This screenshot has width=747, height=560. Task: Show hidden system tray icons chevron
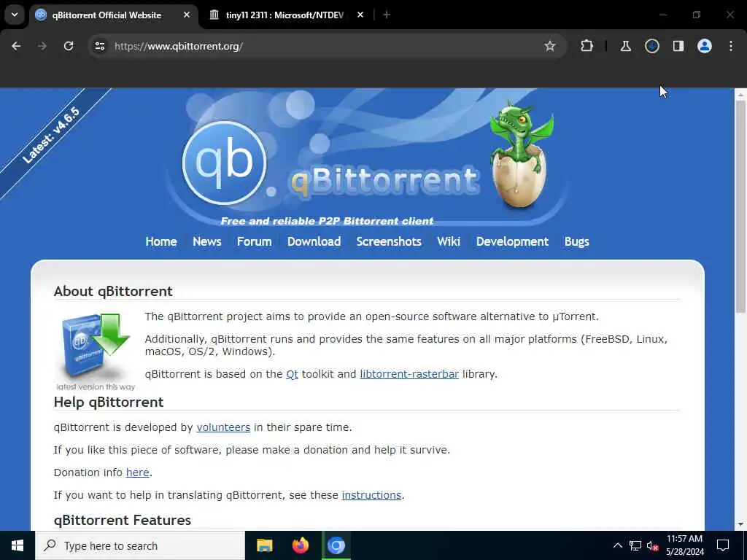click(x=617, y=545)
